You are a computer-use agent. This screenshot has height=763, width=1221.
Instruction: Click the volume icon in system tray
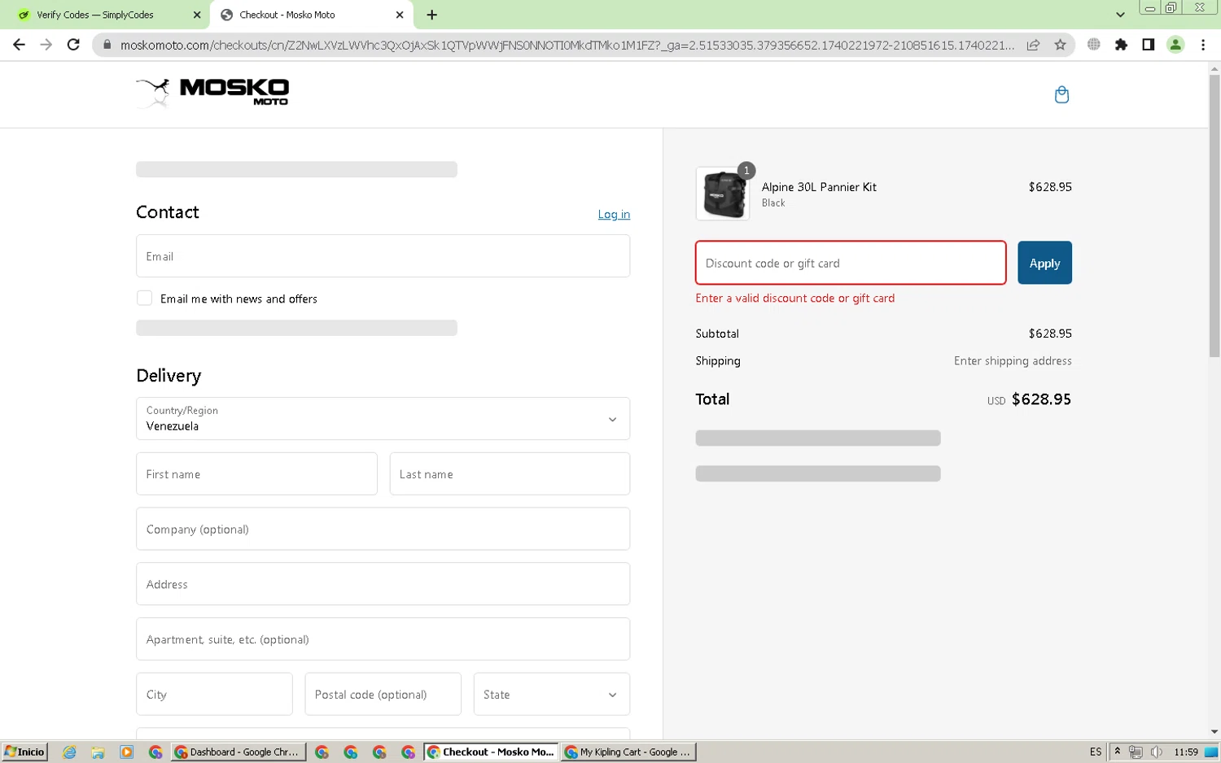[1156, 752]
